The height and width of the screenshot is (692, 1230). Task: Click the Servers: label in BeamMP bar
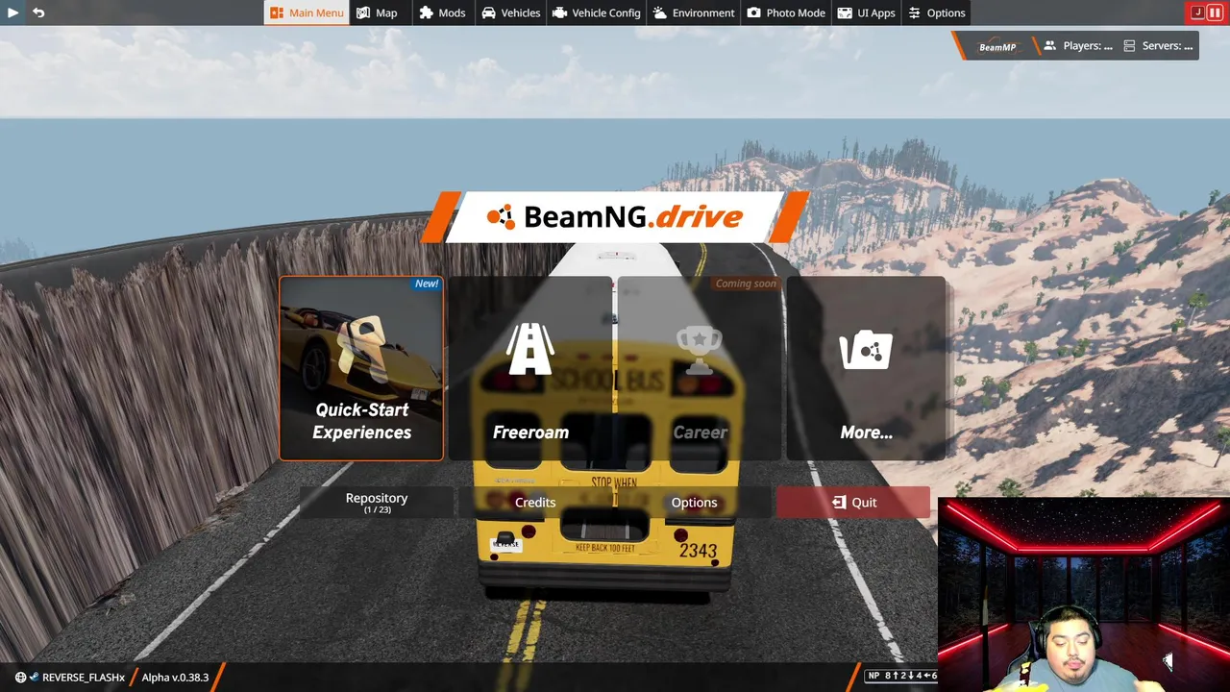pos(1168,46)
